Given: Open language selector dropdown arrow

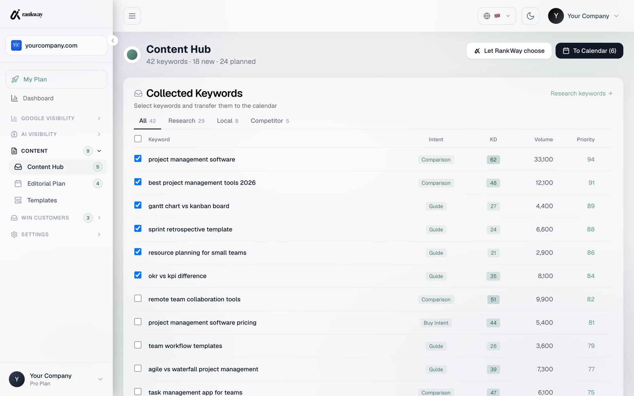Looking at the screenshot, I should (508, 16).
